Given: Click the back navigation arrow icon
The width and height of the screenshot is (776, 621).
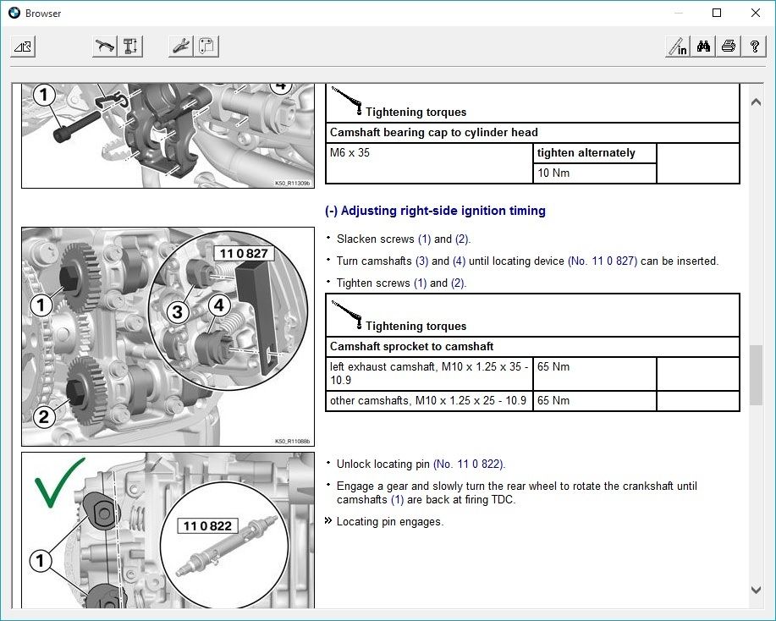Looking at the screenshot, I should click(x=23, y=47).
